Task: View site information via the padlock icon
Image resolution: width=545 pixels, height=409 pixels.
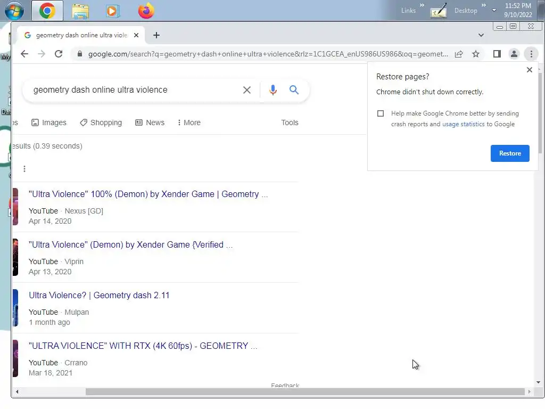Action: coord(80,54)
